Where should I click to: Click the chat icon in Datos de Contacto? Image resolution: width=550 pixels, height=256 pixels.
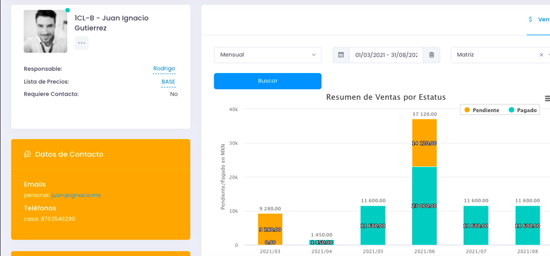click(x=27, y=155)
